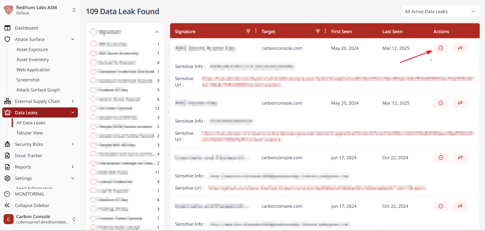The height and width of the screenshot is (231, 485).
Task: Check the signature filter with count 5
Action: (93, 90)
